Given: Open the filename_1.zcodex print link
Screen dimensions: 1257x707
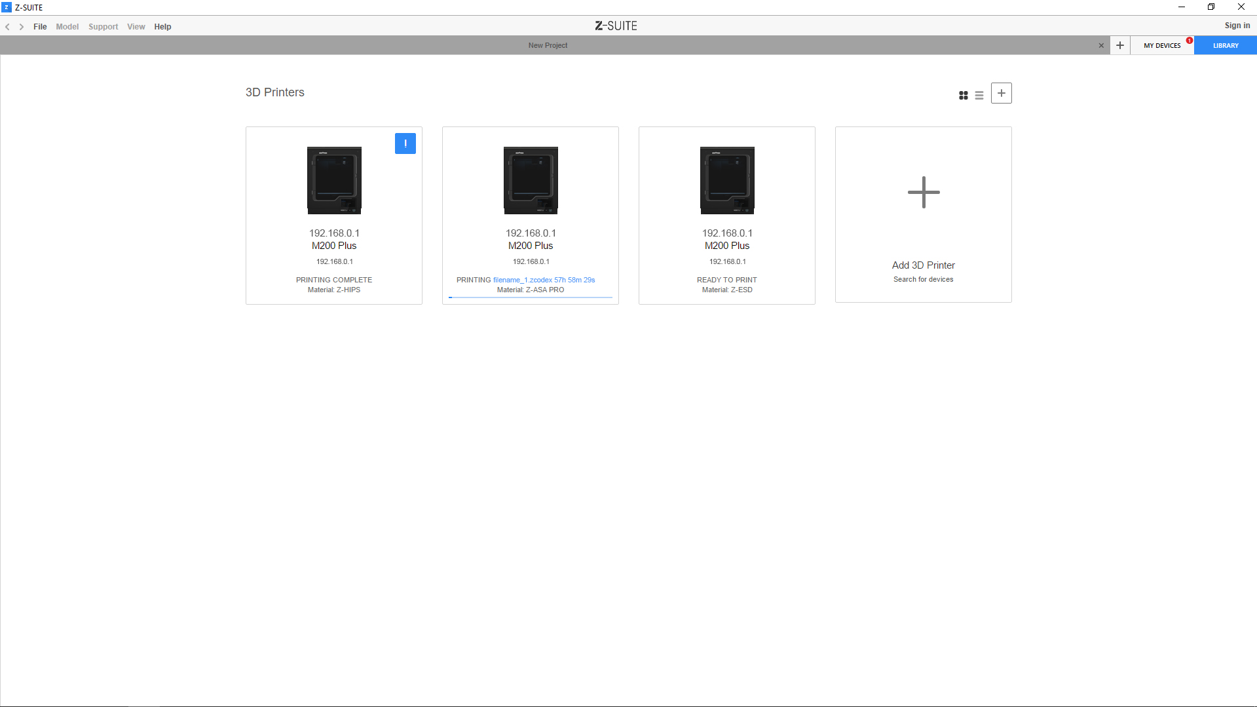Looking at the screenshot, I should (x=522, y=280).
